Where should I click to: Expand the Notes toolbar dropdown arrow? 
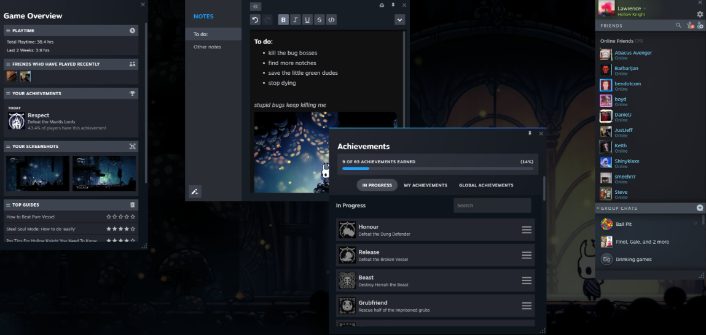400,20
